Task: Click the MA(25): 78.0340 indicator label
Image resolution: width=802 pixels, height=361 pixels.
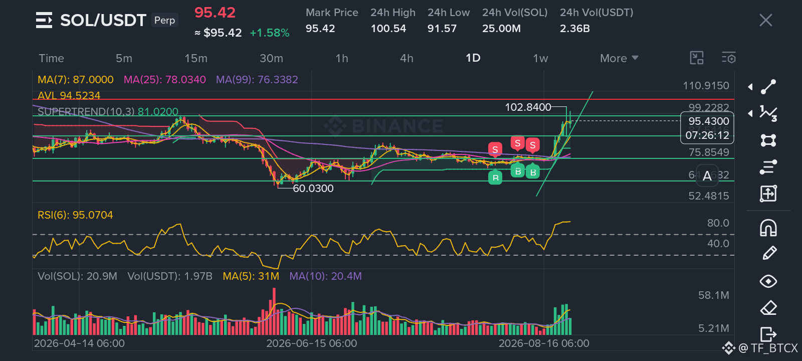Action: (x=165, y=80)
